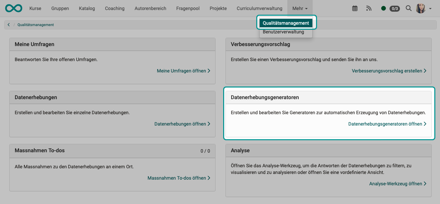Expand the "Mehr" navigation dropdown
Image resolution: width=440 pixels, height=204 pixels.
point(300,8)
